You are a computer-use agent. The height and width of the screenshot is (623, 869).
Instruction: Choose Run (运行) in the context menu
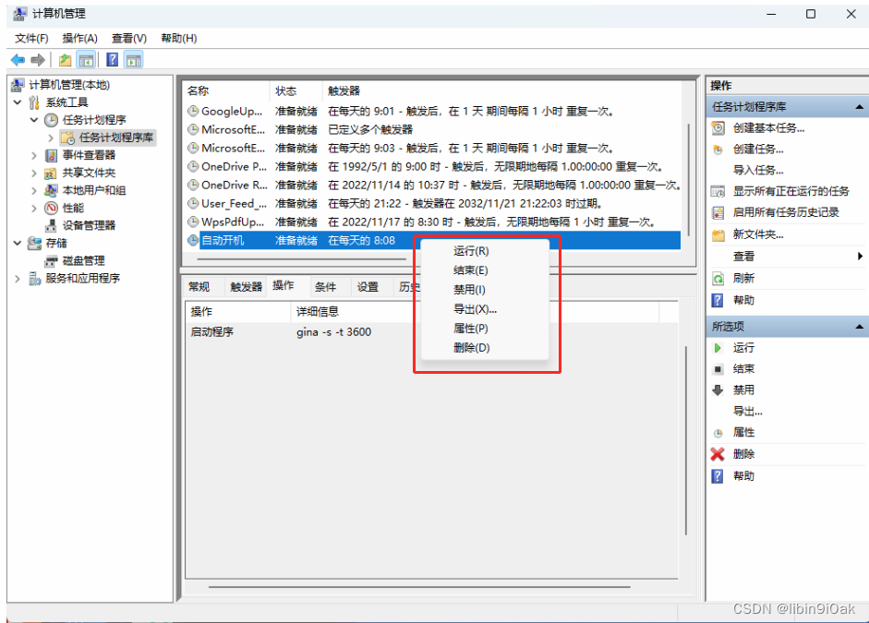[471, 251]
